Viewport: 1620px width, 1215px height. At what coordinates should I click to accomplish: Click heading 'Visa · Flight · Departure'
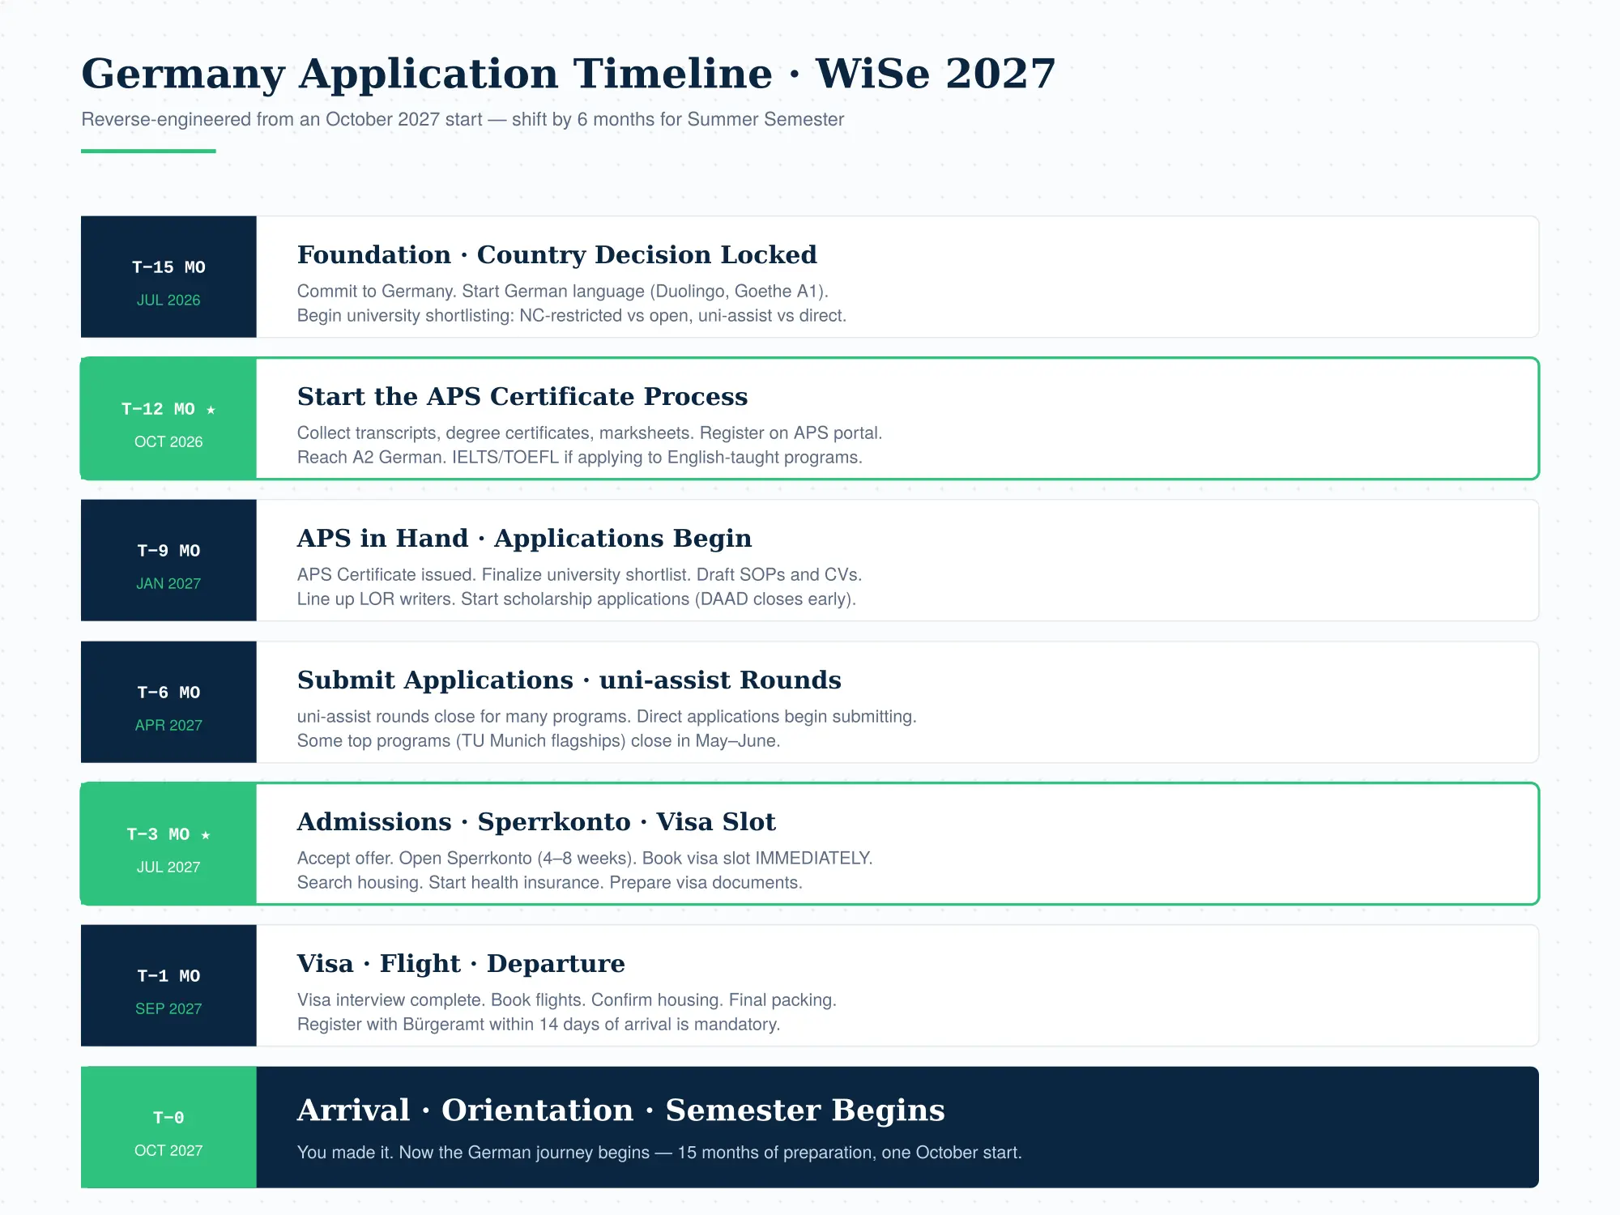461,964
